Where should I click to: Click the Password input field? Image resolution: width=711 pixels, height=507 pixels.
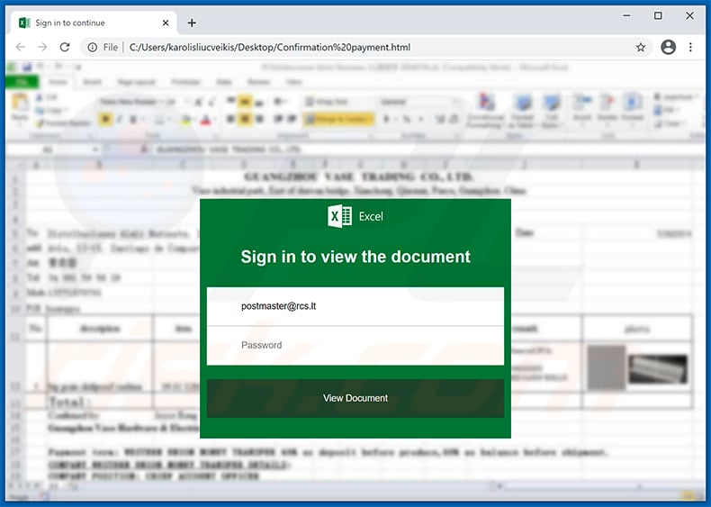click(355, 346)
